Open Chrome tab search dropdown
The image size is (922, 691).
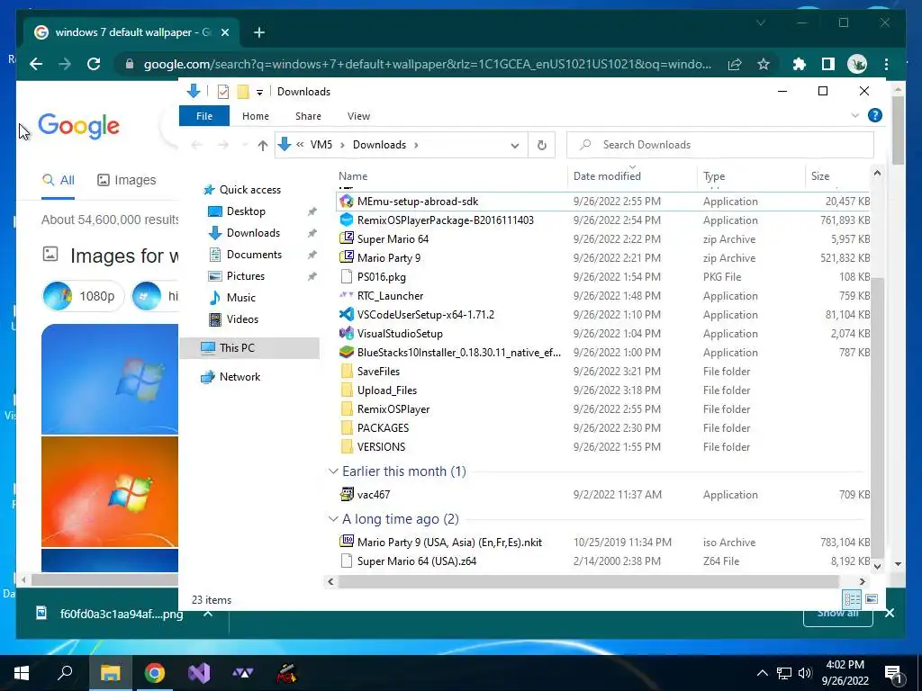click(760, 22)
